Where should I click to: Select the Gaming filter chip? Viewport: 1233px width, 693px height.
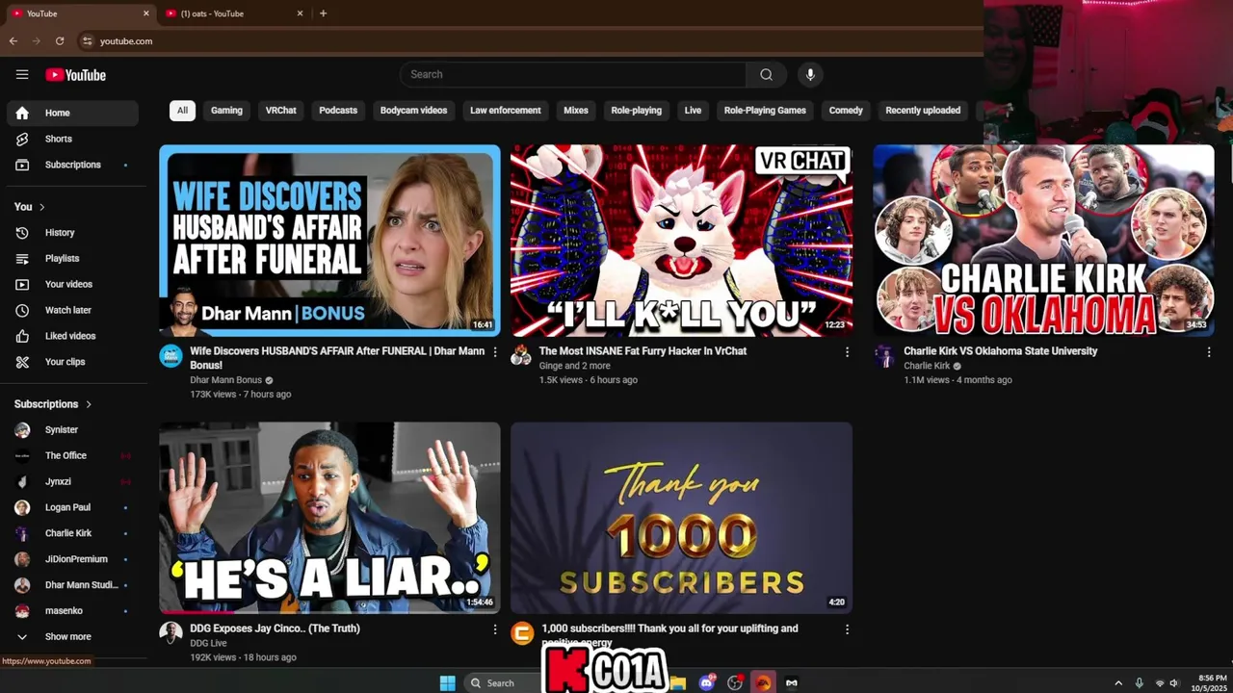(x=226, y=110)
